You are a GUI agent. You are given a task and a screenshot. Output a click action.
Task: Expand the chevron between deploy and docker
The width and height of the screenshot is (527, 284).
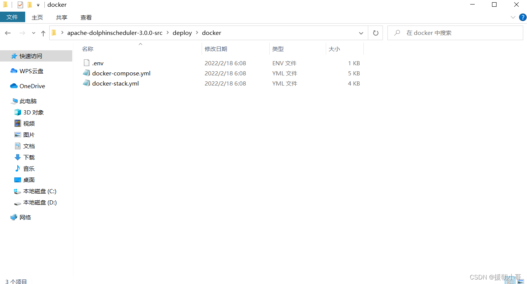point(197,33)
